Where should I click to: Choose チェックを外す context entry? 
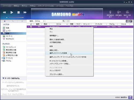pyautogui.click(x=69, y=70)
